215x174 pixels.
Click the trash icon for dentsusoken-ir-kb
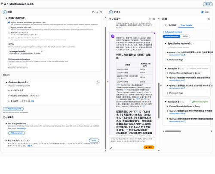click(x=98, y=82)
